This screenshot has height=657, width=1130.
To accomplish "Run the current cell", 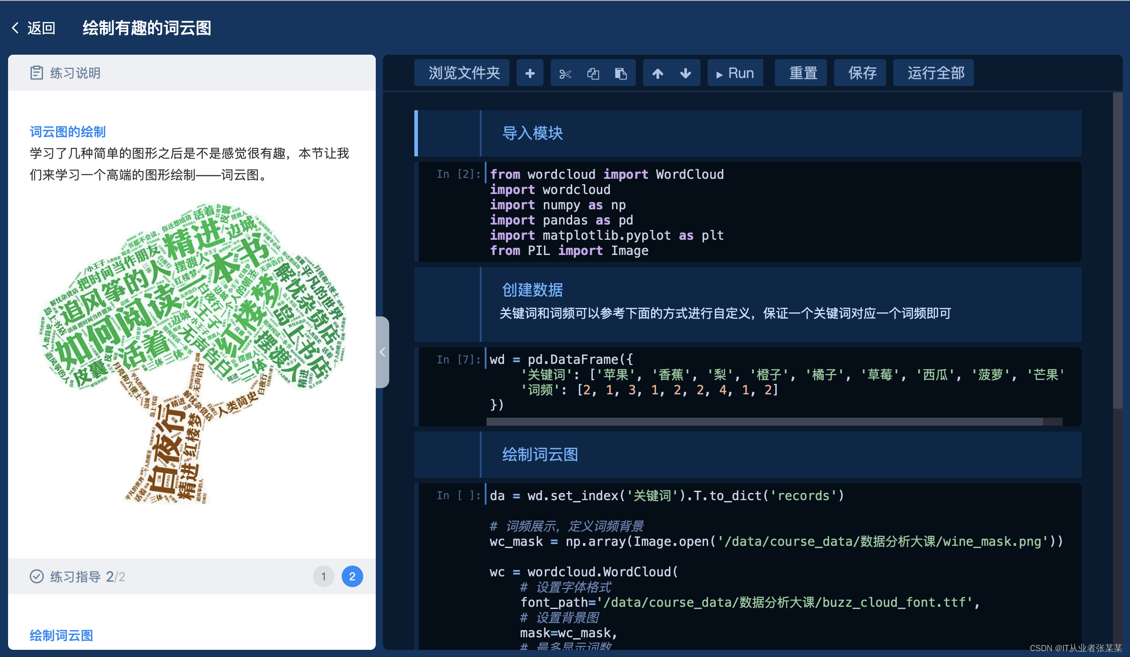I will 735,73.
